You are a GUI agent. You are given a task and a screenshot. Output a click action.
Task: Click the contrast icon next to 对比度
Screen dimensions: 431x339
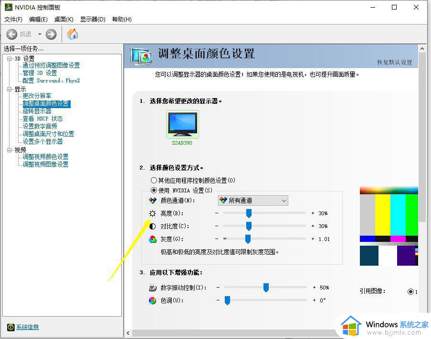tap(153, 226)
